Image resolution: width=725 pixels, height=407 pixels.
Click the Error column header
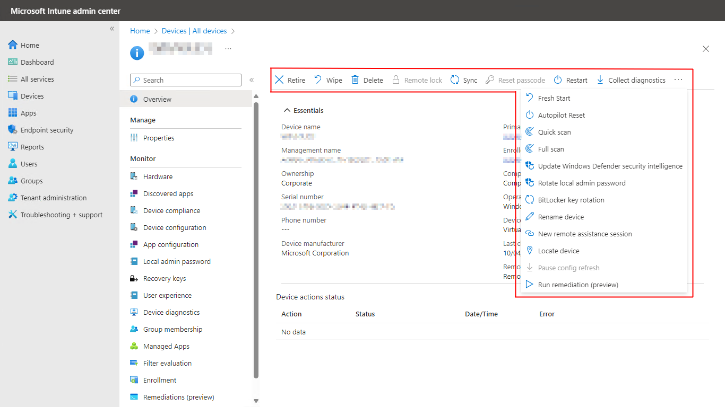click(547, 314)
